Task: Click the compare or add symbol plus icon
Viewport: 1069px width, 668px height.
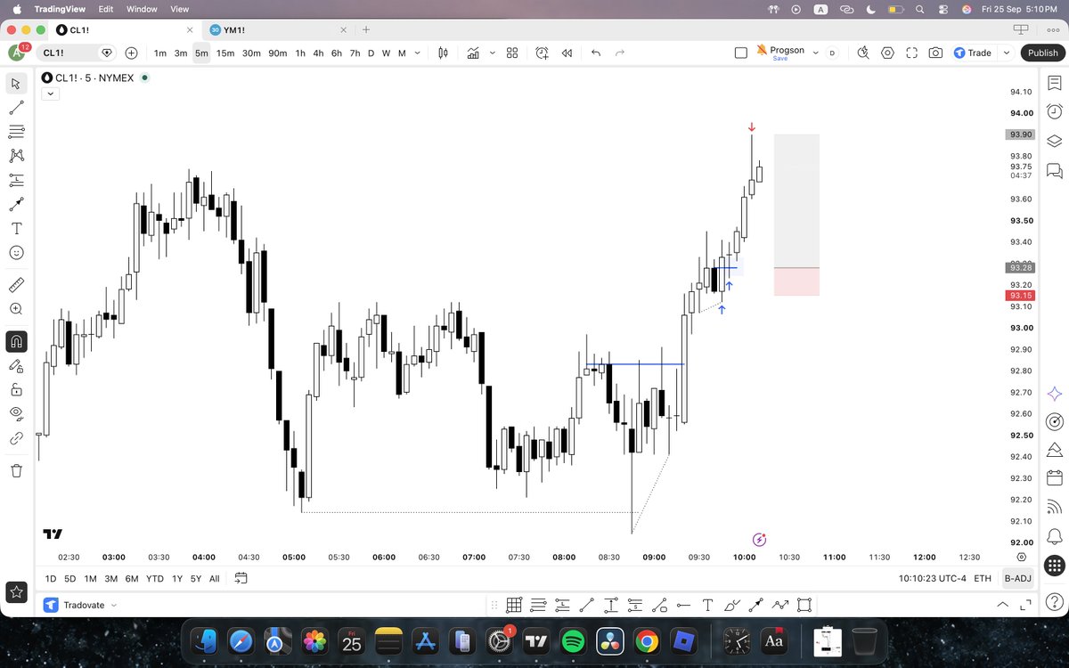Action: coord(132,53)
